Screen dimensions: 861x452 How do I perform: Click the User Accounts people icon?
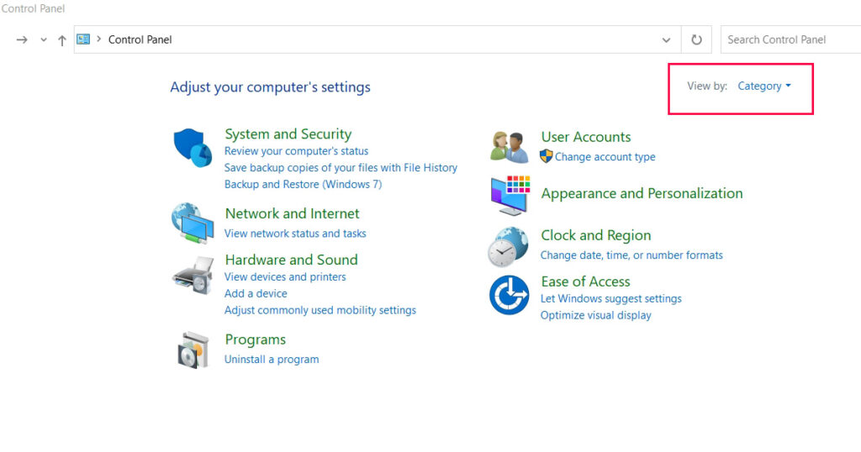510,147
